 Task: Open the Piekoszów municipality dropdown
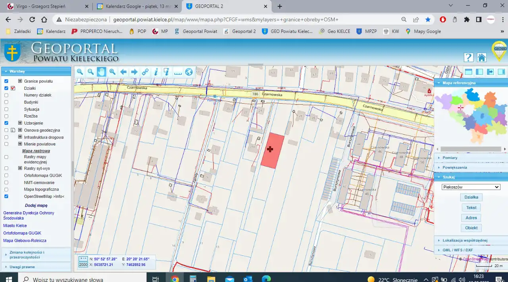click(471, 187)
